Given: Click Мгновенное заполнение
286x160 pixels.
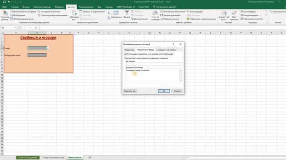Looking at the screenshot, I should [173, 12].
